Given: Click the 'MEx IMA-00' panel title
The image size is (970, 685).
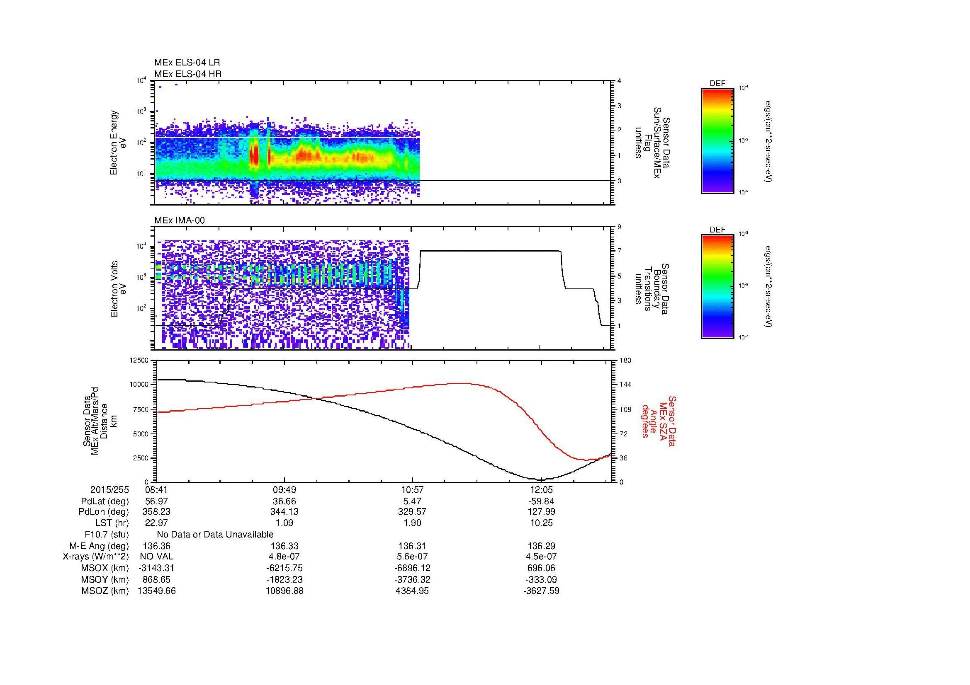Looking at the screenshot, I should pyautogui.click(x=180, y=220).
